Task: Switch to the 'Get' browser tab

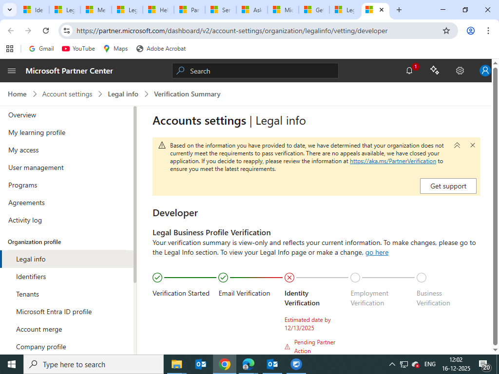Action: [314, 10]
